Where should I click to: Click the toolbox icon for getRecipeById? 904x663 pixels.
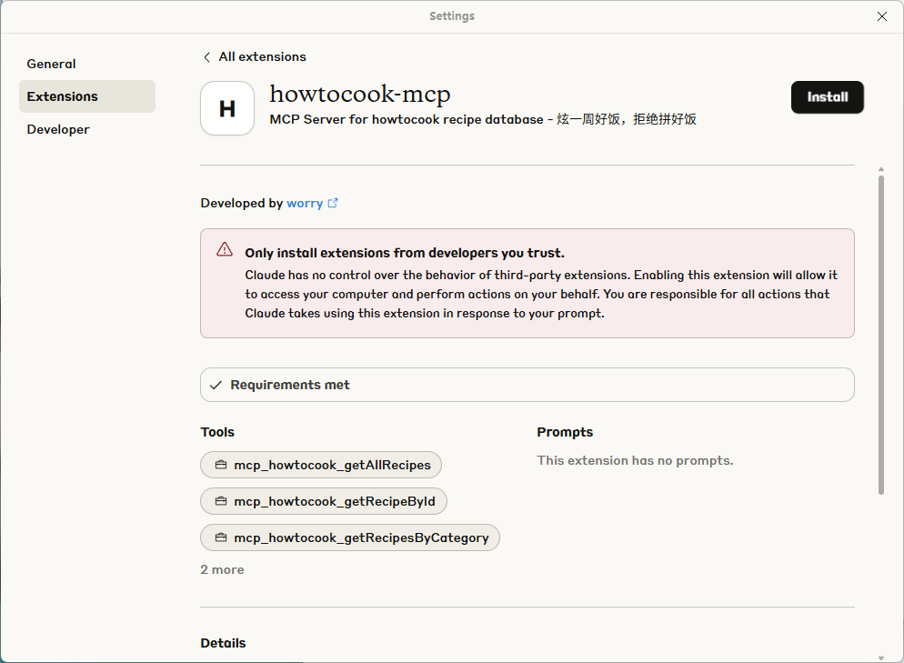(221, 501)
